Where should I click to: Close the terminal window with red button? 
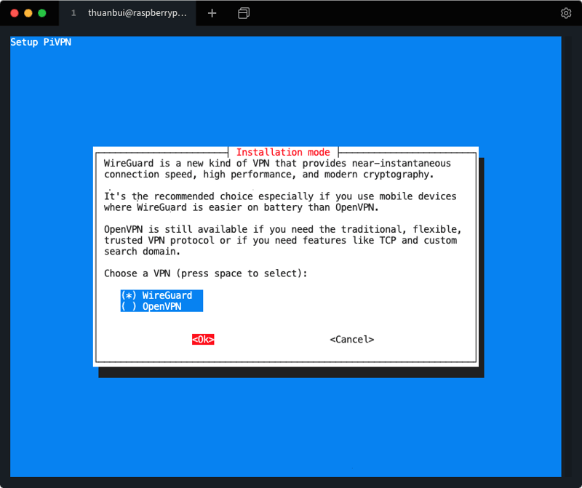tap(15, 13)
